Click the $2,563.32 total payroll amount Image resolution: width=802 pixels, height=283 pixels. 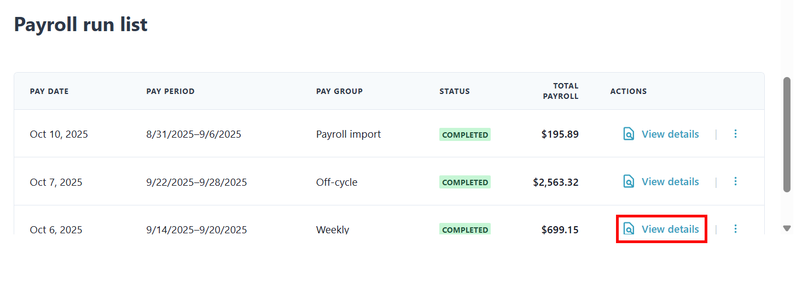click(555, 182)
